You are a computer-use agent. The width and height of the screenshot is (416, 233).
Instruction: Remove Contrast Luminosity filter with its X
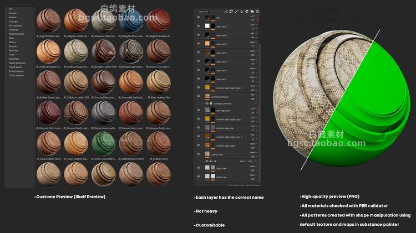coord(256,103)
